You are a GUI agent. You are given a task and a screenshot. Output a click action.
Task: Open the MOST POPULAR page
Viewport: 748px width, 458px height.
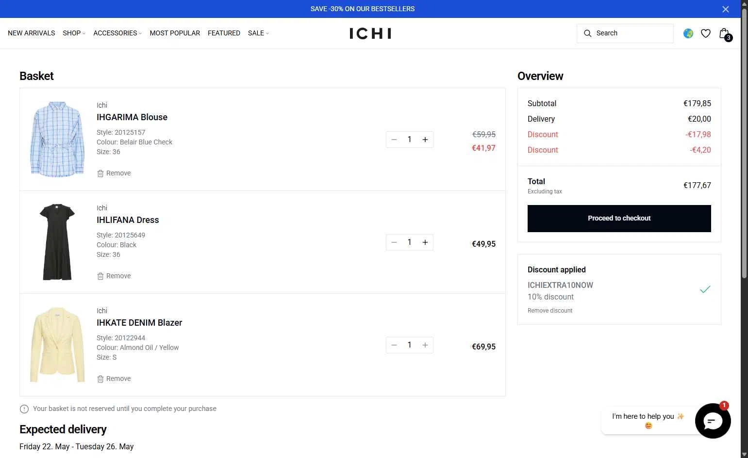pos(175,33)
